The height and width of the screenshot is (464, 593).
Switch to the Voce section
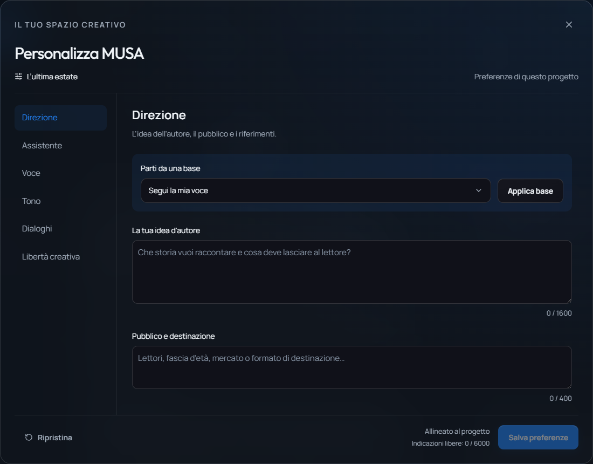tap(60, 173)
